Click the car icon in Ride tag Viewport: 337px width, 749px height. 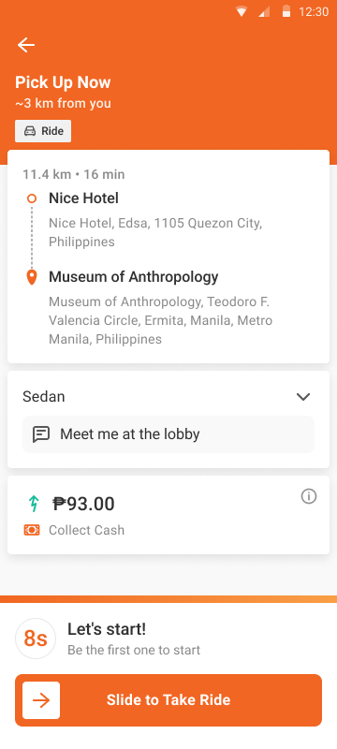click(x=30, y=131)
